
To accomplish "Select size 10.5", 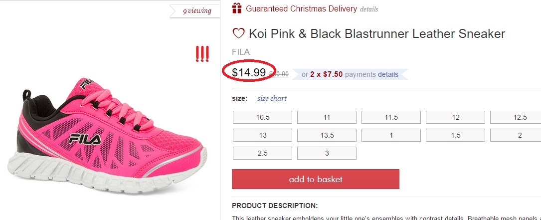I will 263,117.
